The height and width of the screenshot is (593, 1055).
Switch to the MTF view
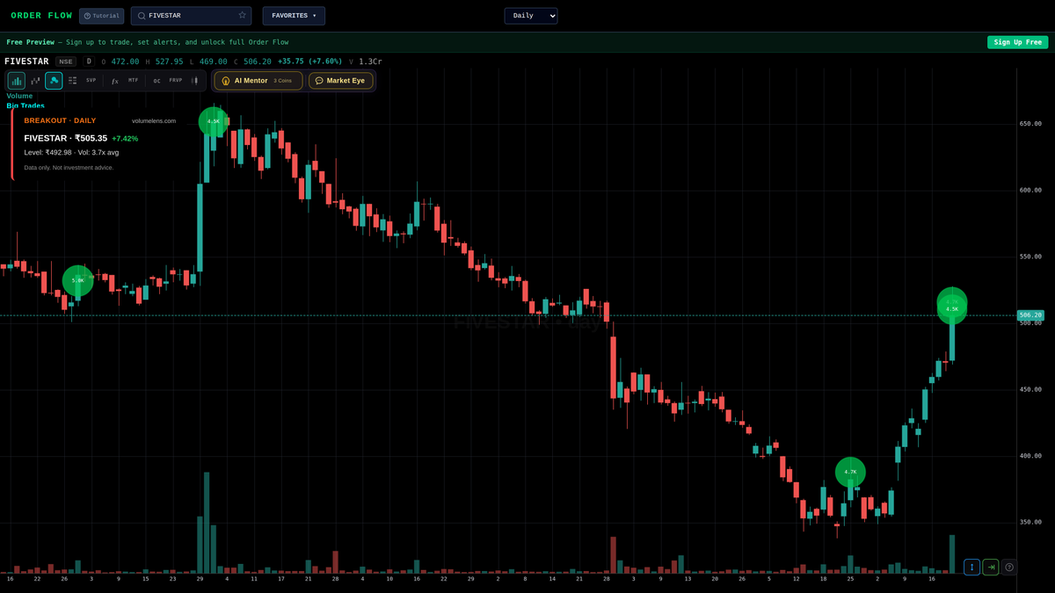(132, 80)
